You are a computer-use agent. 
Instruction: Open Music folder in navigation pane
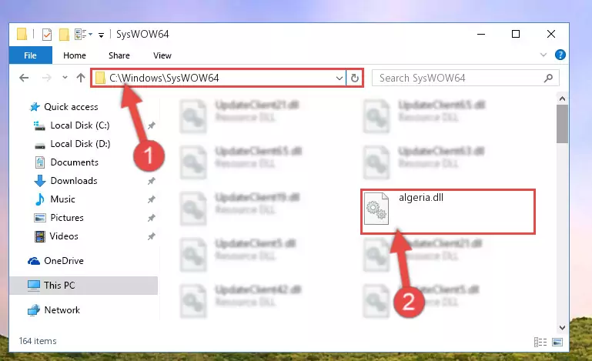(62, 199)
